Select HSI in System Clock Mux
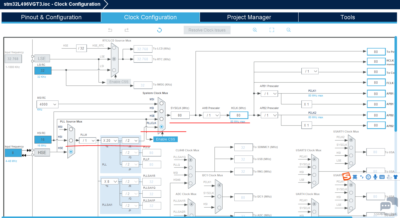 coord(162,111)
